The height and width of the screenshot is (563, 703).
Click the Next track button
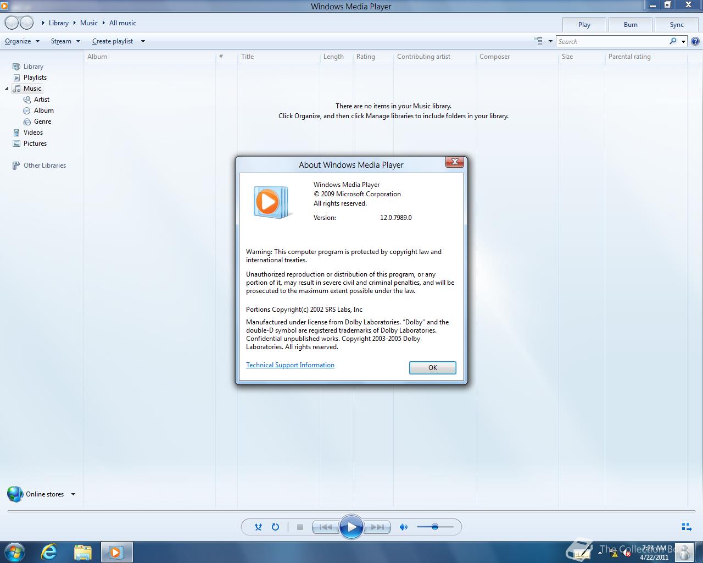click(377, 527)
